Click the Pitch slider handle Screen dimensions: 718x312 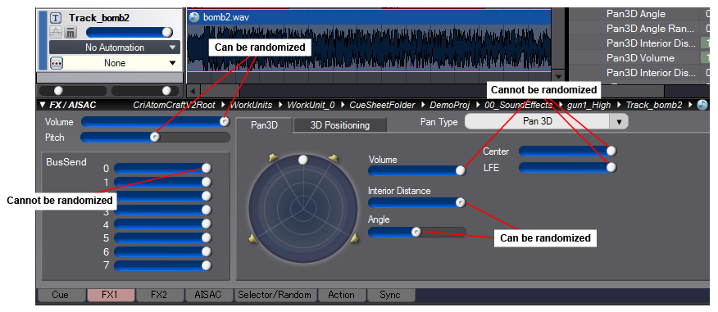coord(155,137)
